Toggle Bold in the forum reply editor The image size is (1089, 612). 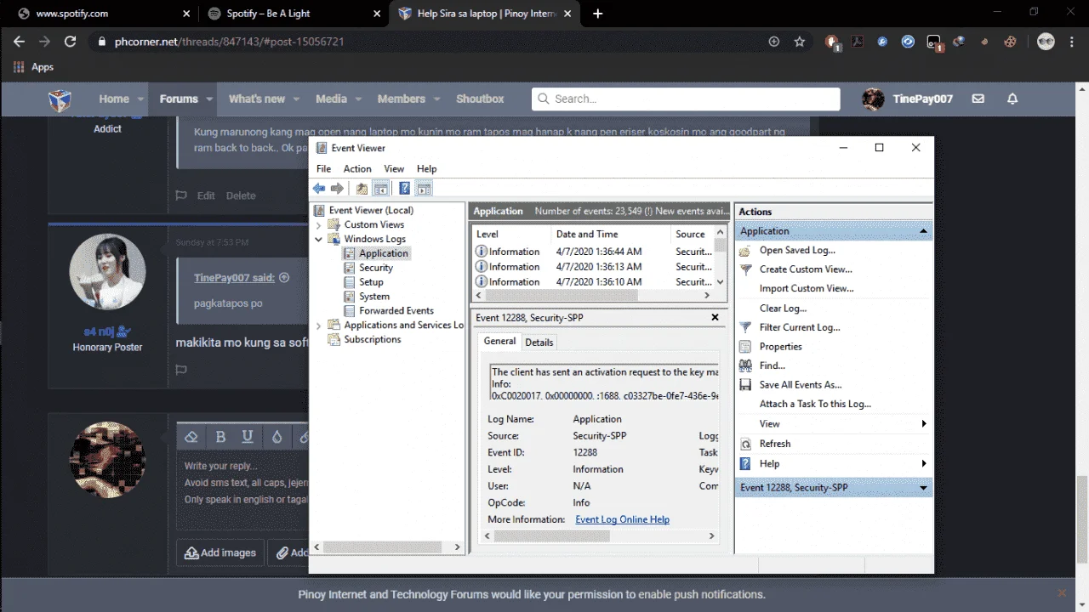[x=220, y=437]
